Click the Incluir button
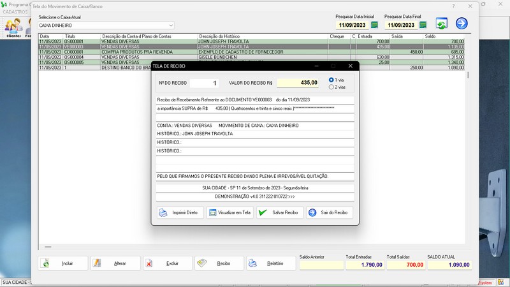The width and height of the screenshot is (510, 287). 62,263
